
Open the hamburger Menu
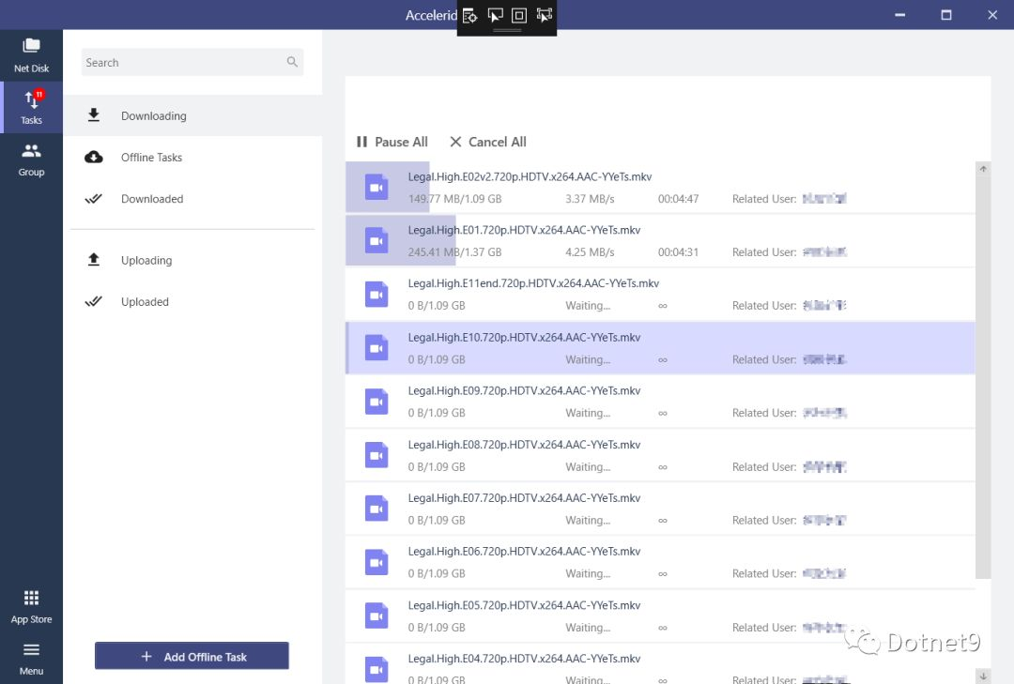[31, 659]
